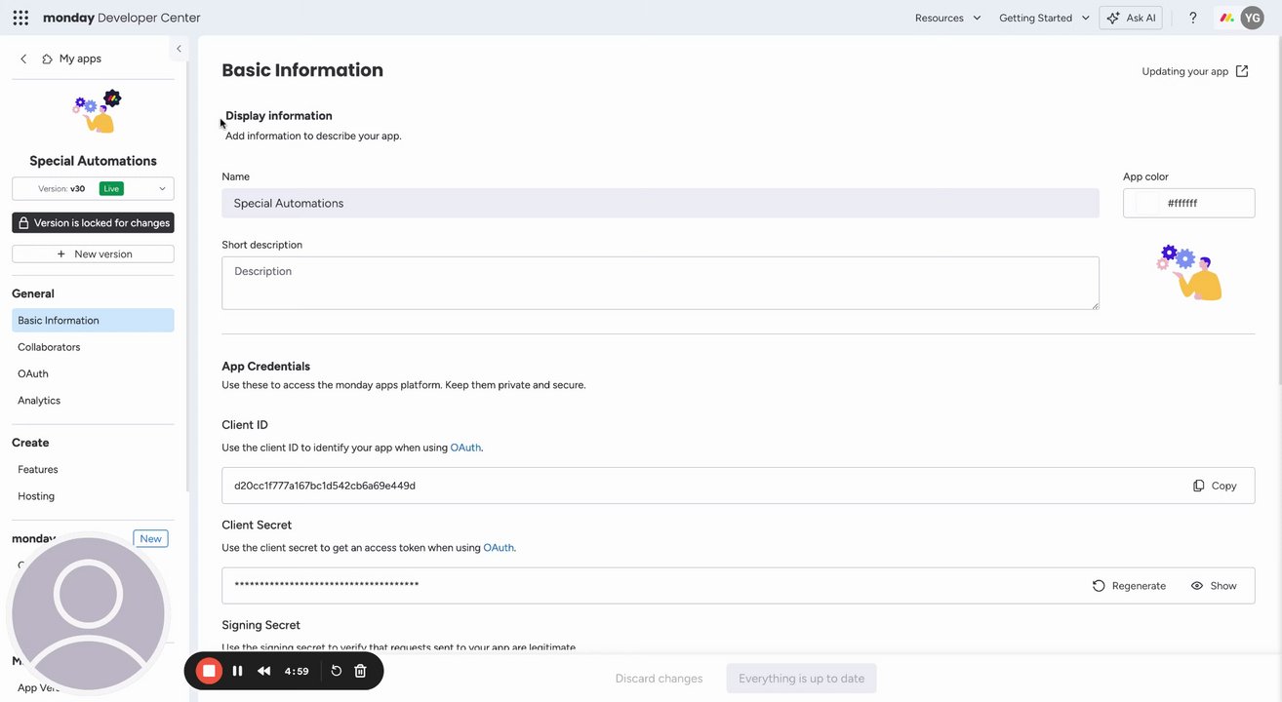
Task: Open the Collaborators section
Action: pos(49,347)
